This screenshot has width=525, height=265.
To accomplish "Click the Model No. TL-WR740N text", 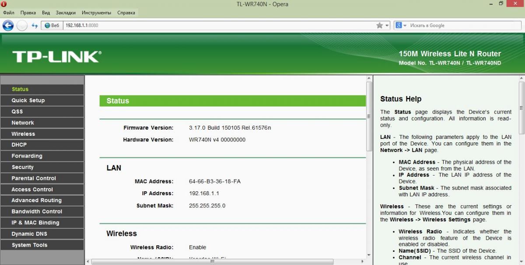I will point(450,63).
